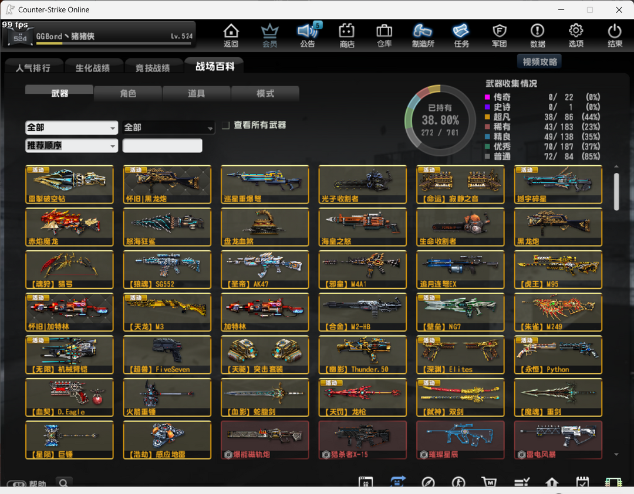Switch to the 模式 sub-tab
634x494 pixels.
pyautogui.click(x=265, y=93)
